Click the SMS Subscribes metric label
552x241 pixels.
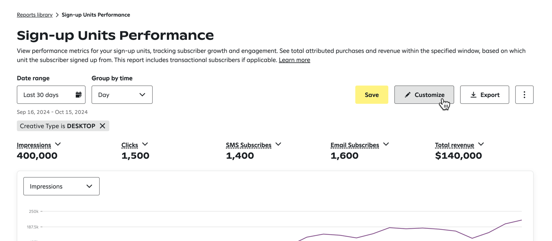pyautogui.click(x=248, y=145)
